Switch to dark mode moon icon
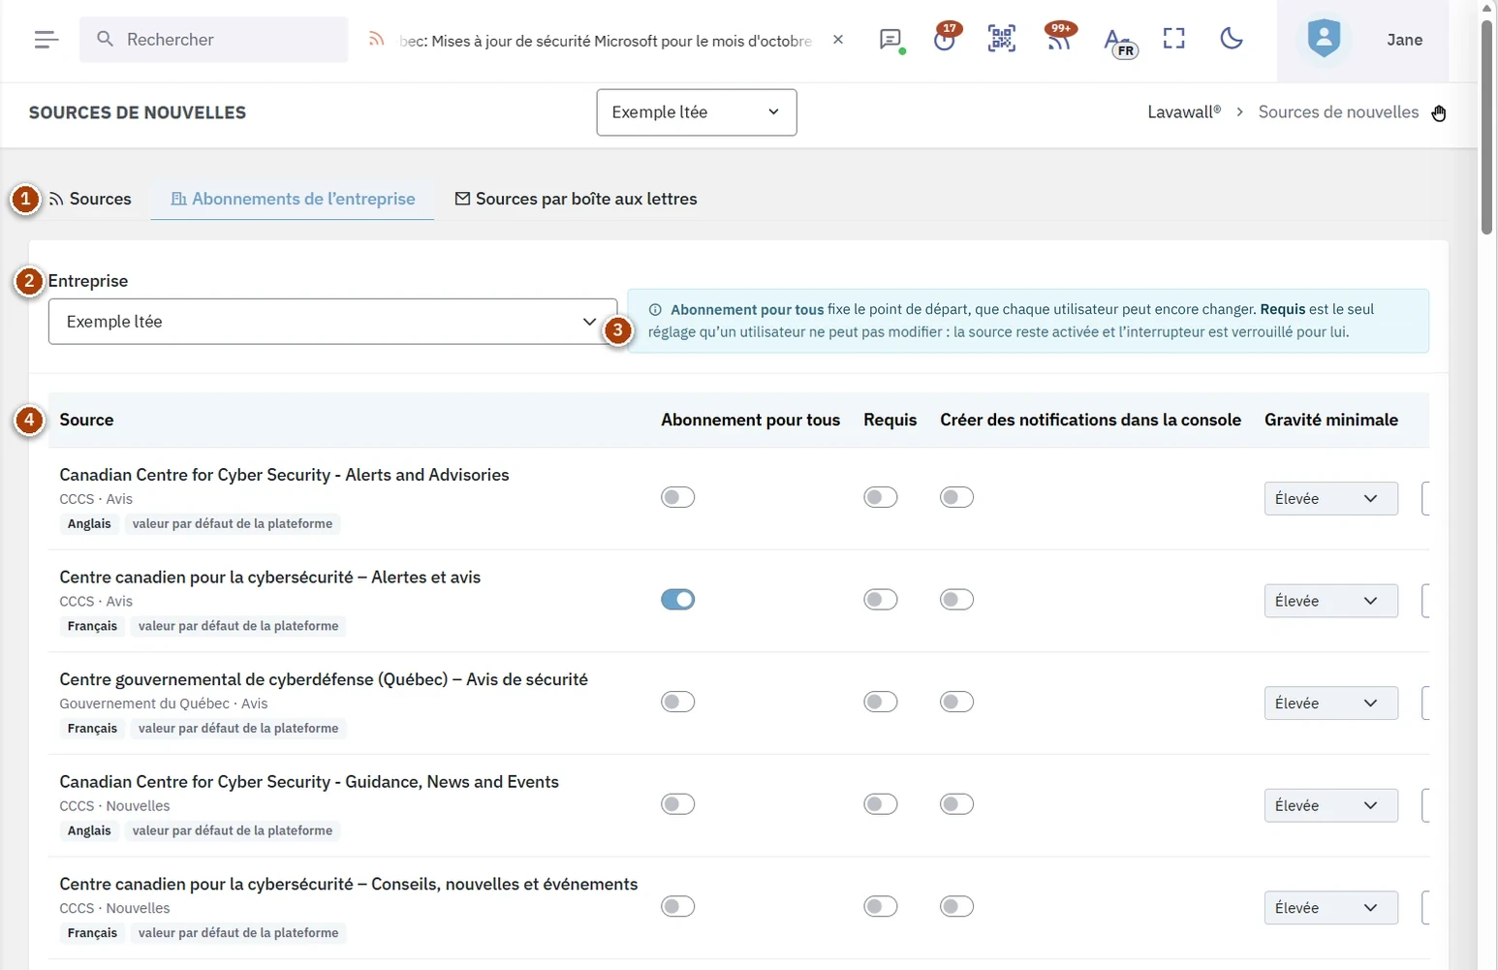This screenshot has width=1498, height=970. pyautogui.click(x=1232, y=39)
